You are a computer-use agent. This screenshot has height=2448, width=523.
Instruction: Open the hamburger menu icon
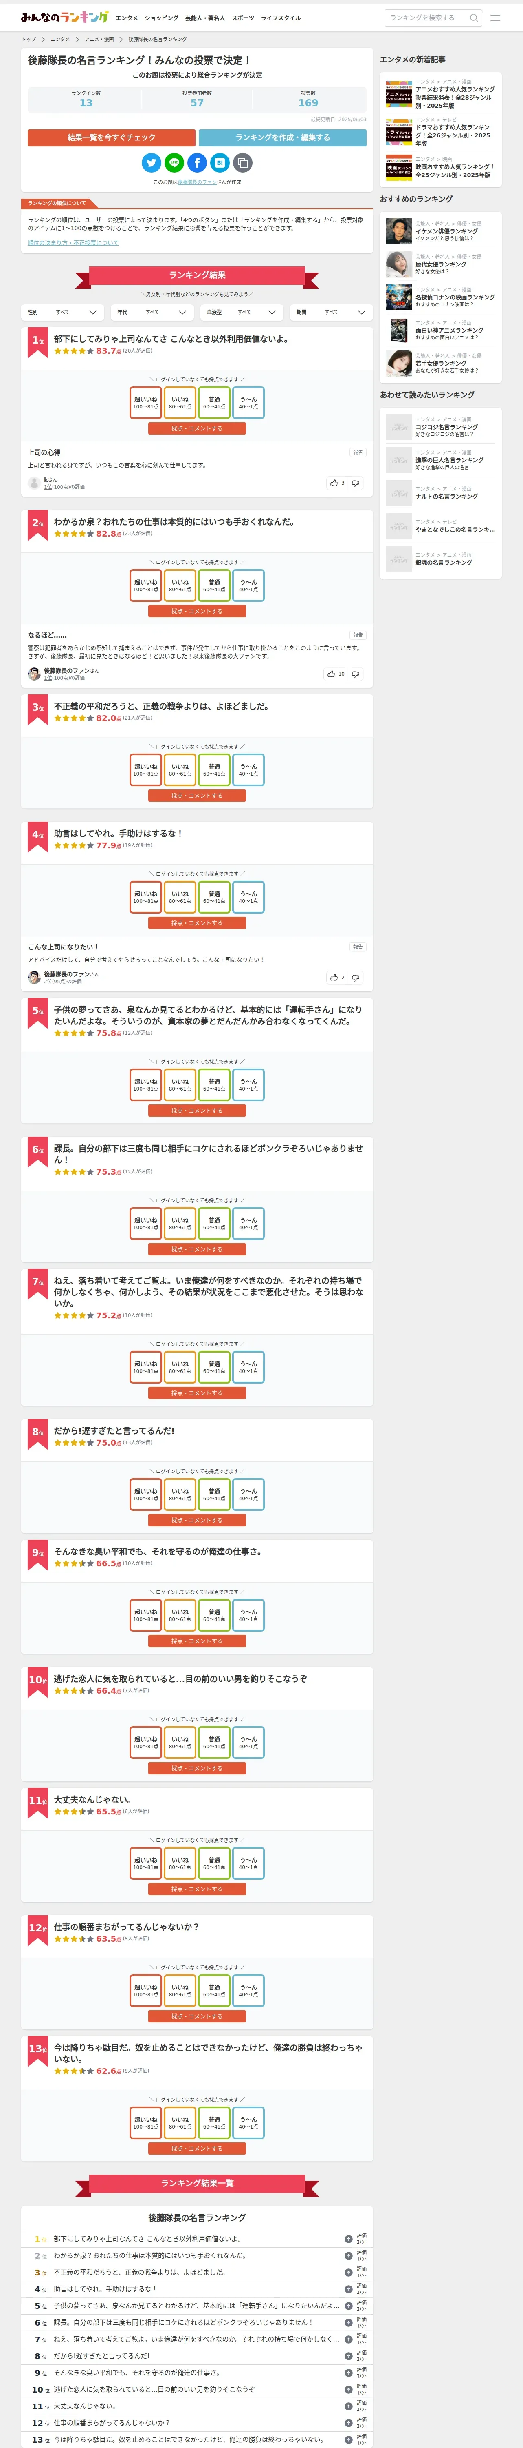[494, 18]
